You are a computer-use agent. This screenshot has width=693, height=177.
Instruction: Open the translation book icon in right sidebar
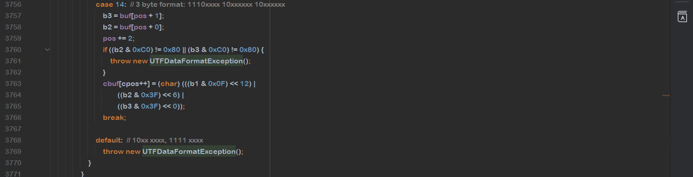[x=682, y=17]
